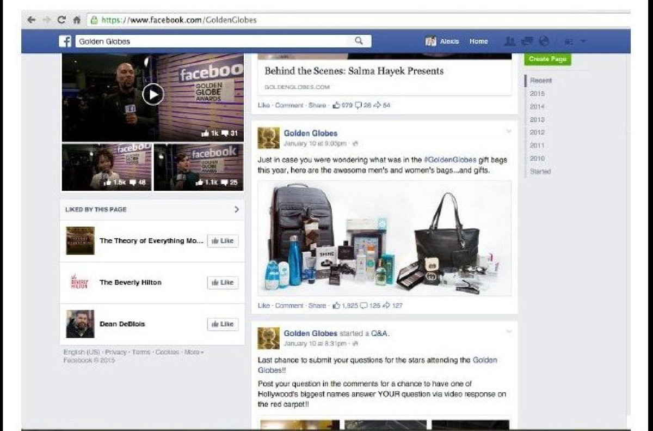View the 979 likes on the Salma Hayek post
The width and height of the screenshot is (653, 431).
point(343,105)
